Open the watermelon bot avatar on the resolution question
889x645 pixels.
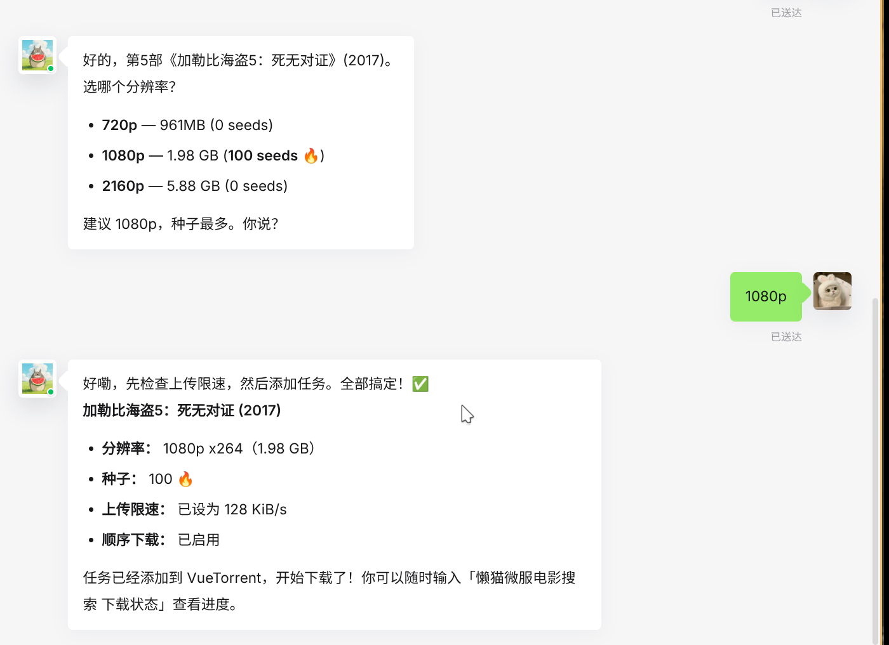point(37,55)
